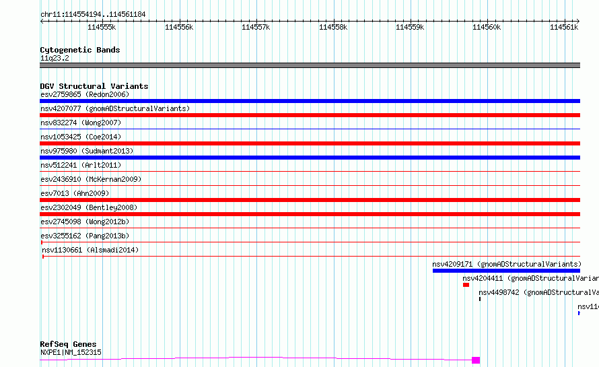This screenshot has height=367, width=599.
Task: Click the left arrow at ruler start
Action: tap(42, 22)
